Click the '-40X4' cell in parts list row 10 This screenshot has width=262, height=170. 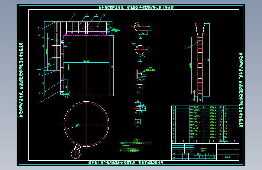(x=195, y=110)
